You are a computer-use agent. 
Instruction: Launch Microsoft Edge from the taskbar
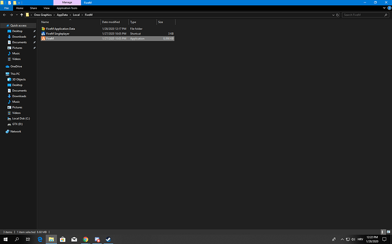tap(40, 239)
